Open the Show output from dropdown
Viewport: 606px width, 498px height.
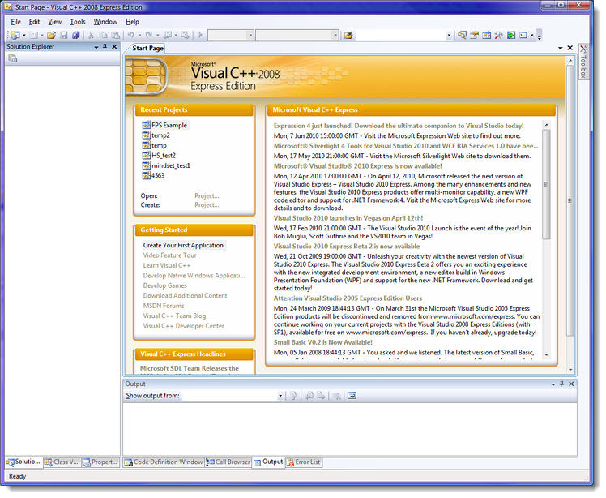coord(280,396)
